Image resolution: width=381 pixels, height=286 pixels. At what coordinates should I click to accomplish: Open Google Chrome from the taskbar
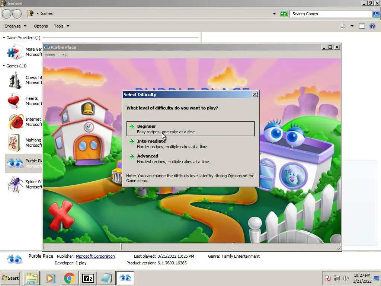pyautogui.click(x=69, y=278)
